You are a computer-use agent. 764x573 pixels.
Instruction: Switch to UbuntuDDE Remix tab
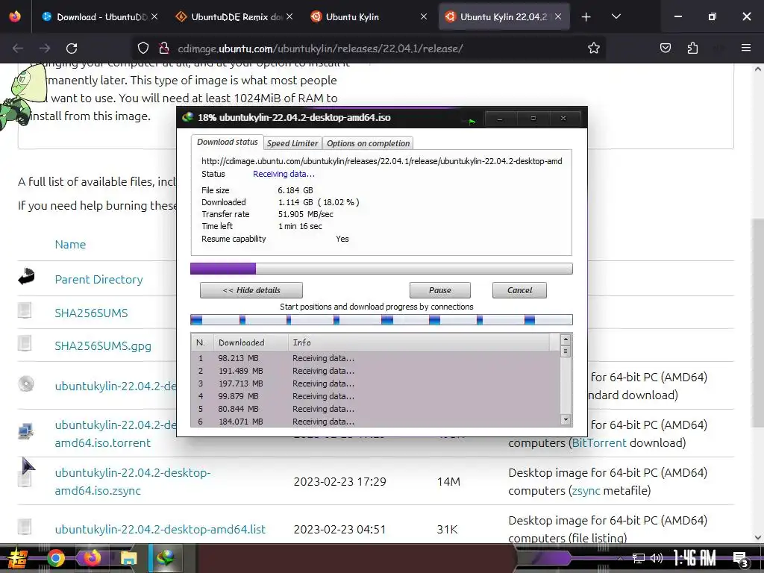tap(234, 17)
